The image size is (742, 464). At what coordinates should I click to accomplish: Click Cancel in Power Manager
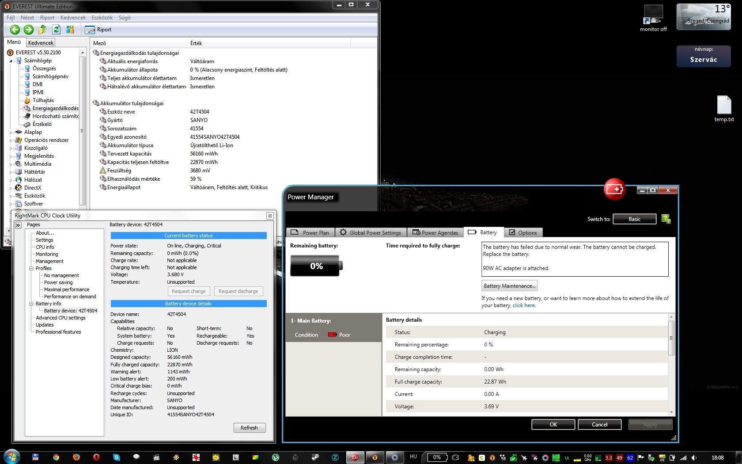pyautogui.click(x=599, y=425)
